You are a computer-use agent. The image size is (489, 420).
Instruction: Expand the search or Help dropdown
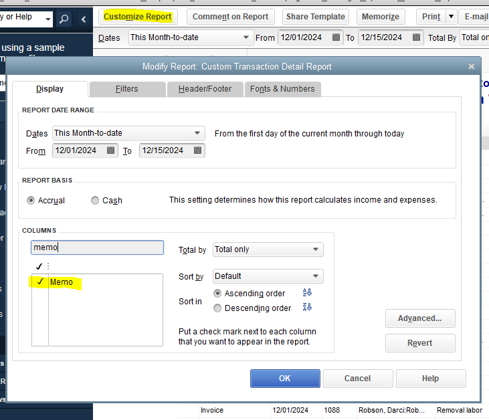(47, 19)
